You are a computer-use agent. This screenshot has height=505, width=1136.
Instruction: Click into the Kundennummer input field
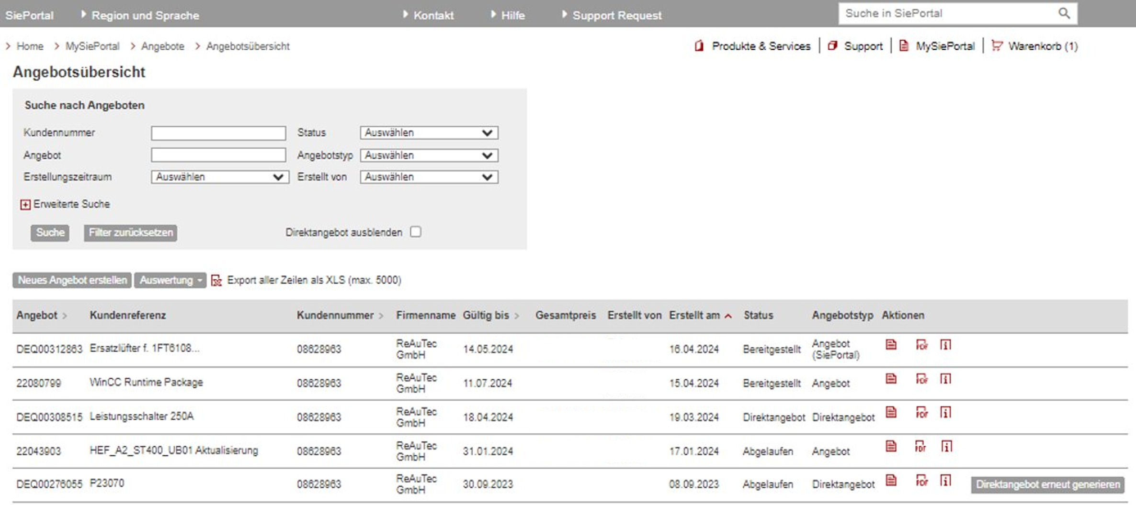tap(218, 133)
